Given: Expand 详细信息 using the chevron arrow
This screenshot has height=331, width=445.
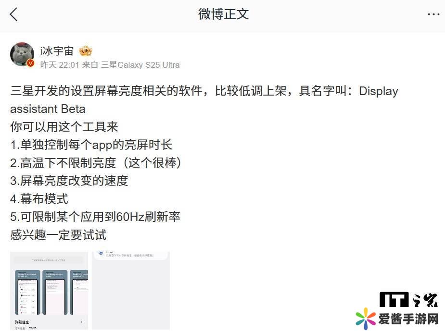Looking at the screenshot, I should (x=81, y=322).
